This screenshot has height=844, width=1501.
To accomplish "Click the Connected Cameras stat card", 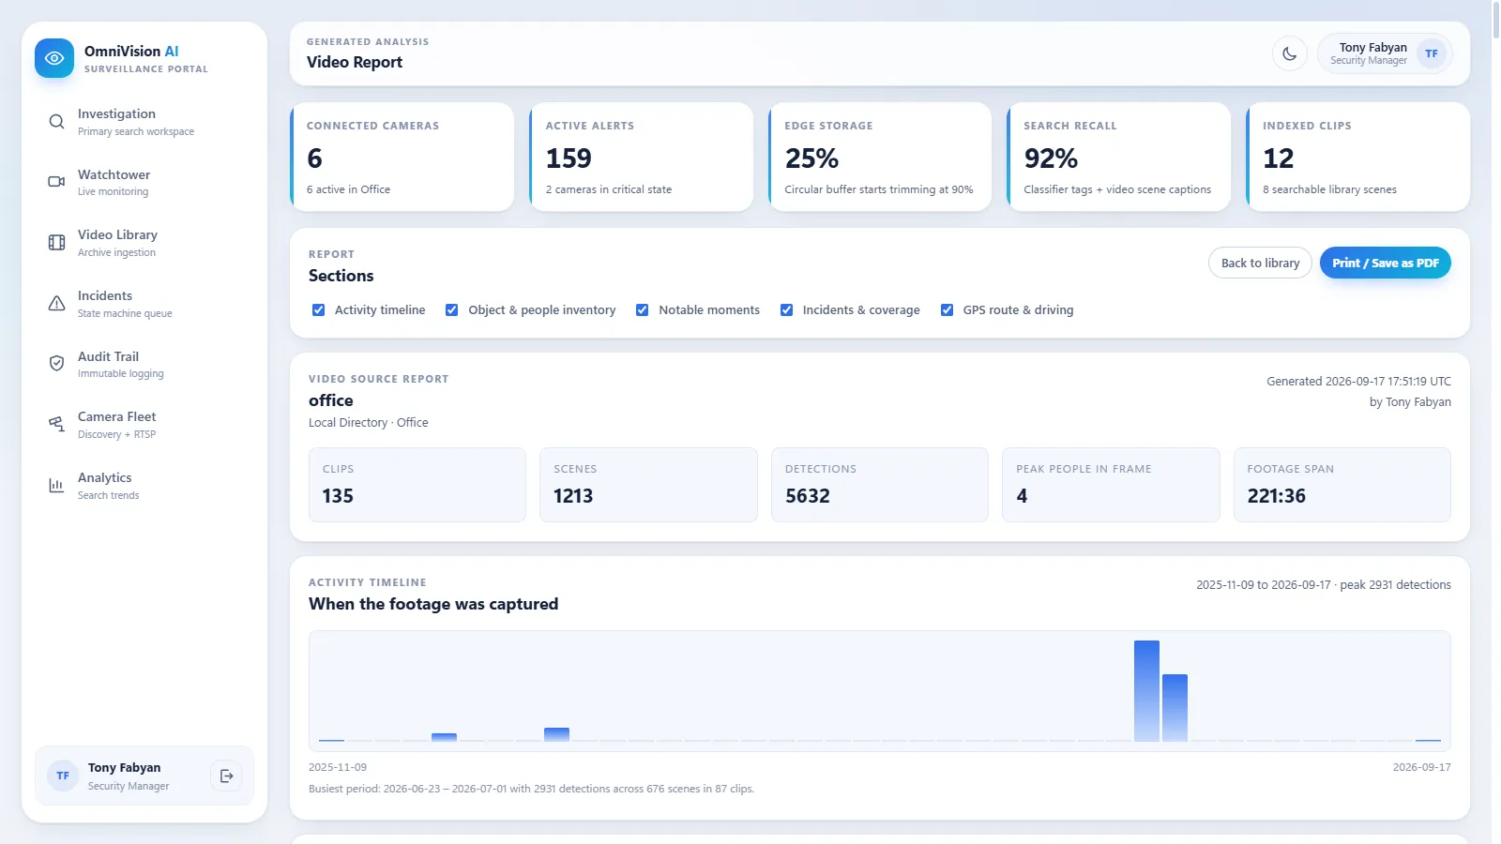I will (402, 157).
